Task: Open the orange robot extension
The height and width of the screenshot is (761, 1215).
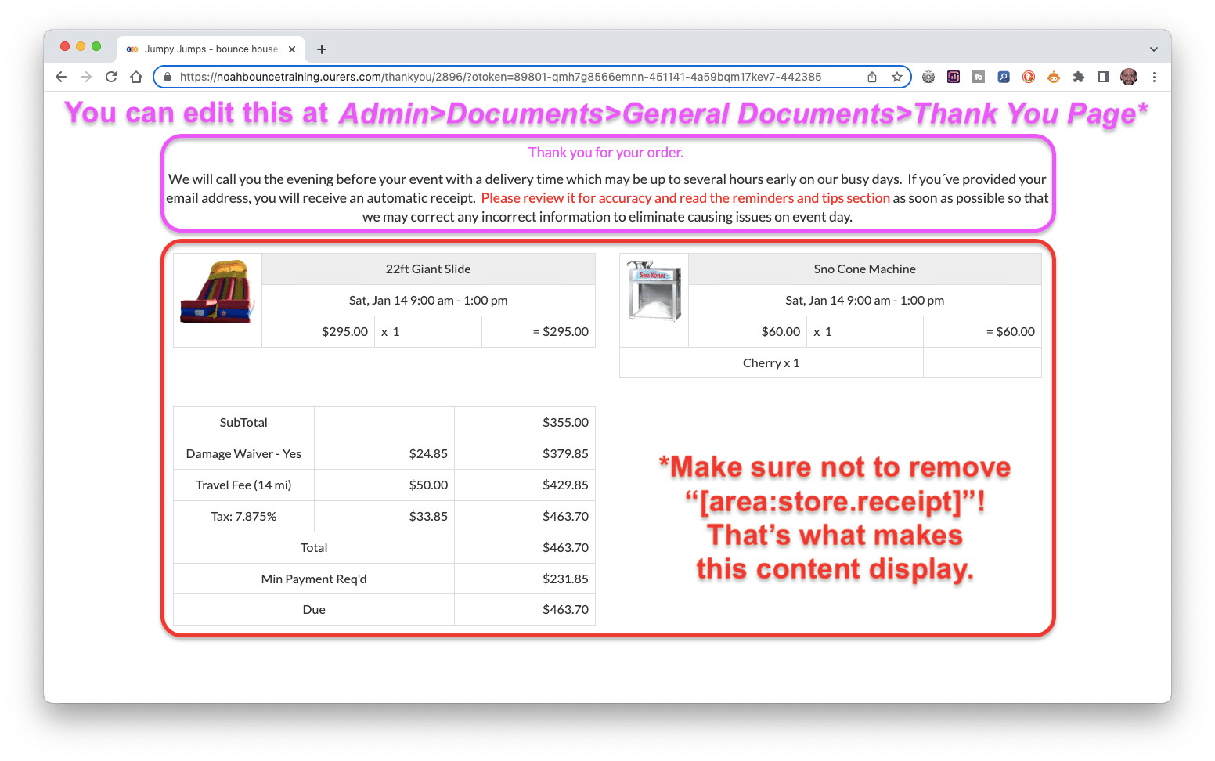Action: coord(1054,77)
